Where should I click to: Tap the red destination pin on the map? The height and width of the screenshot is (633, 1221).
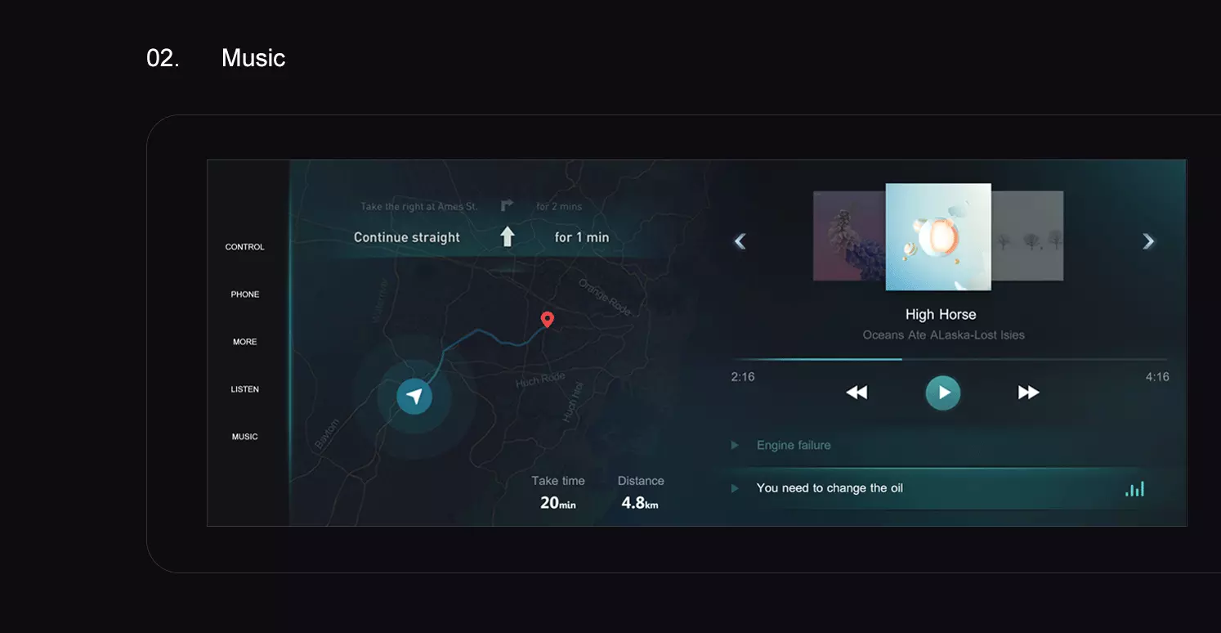tap(548, 320)
